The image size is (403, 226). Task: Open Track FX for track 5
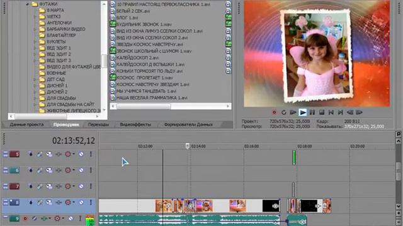coord(59,154)
